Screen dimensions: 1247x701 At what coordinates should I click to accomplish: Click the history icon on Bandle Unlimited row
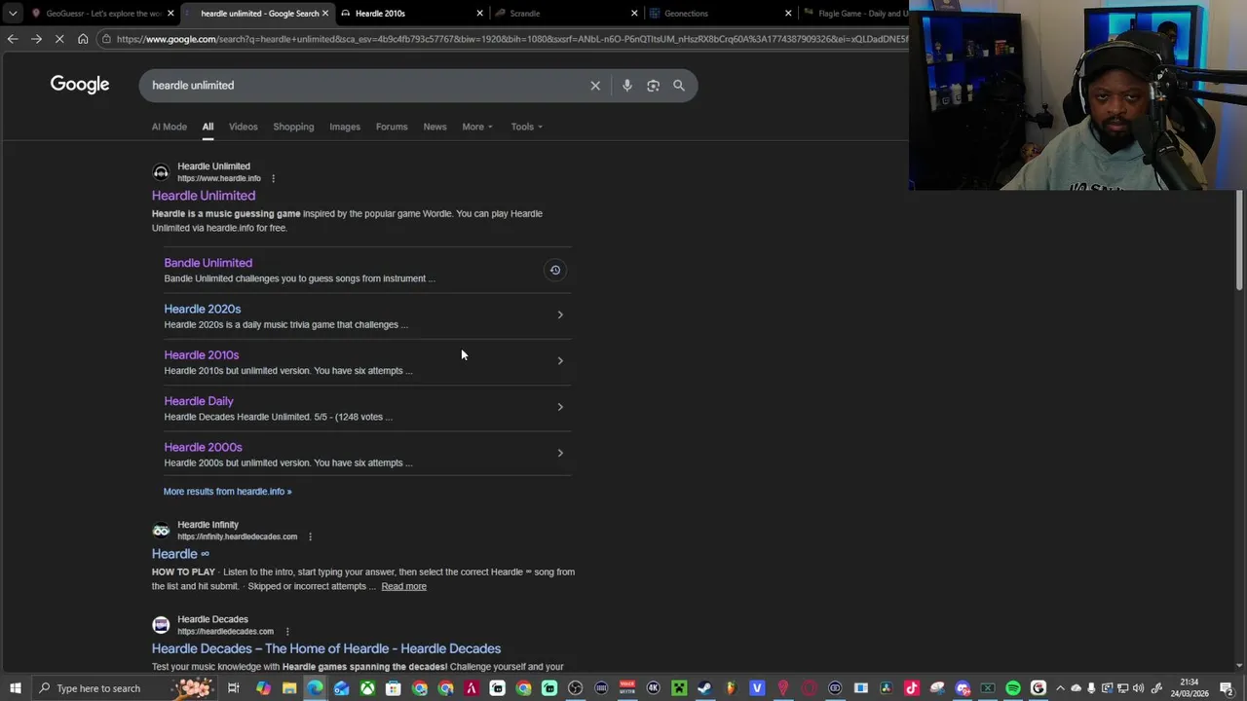[555, 270]
